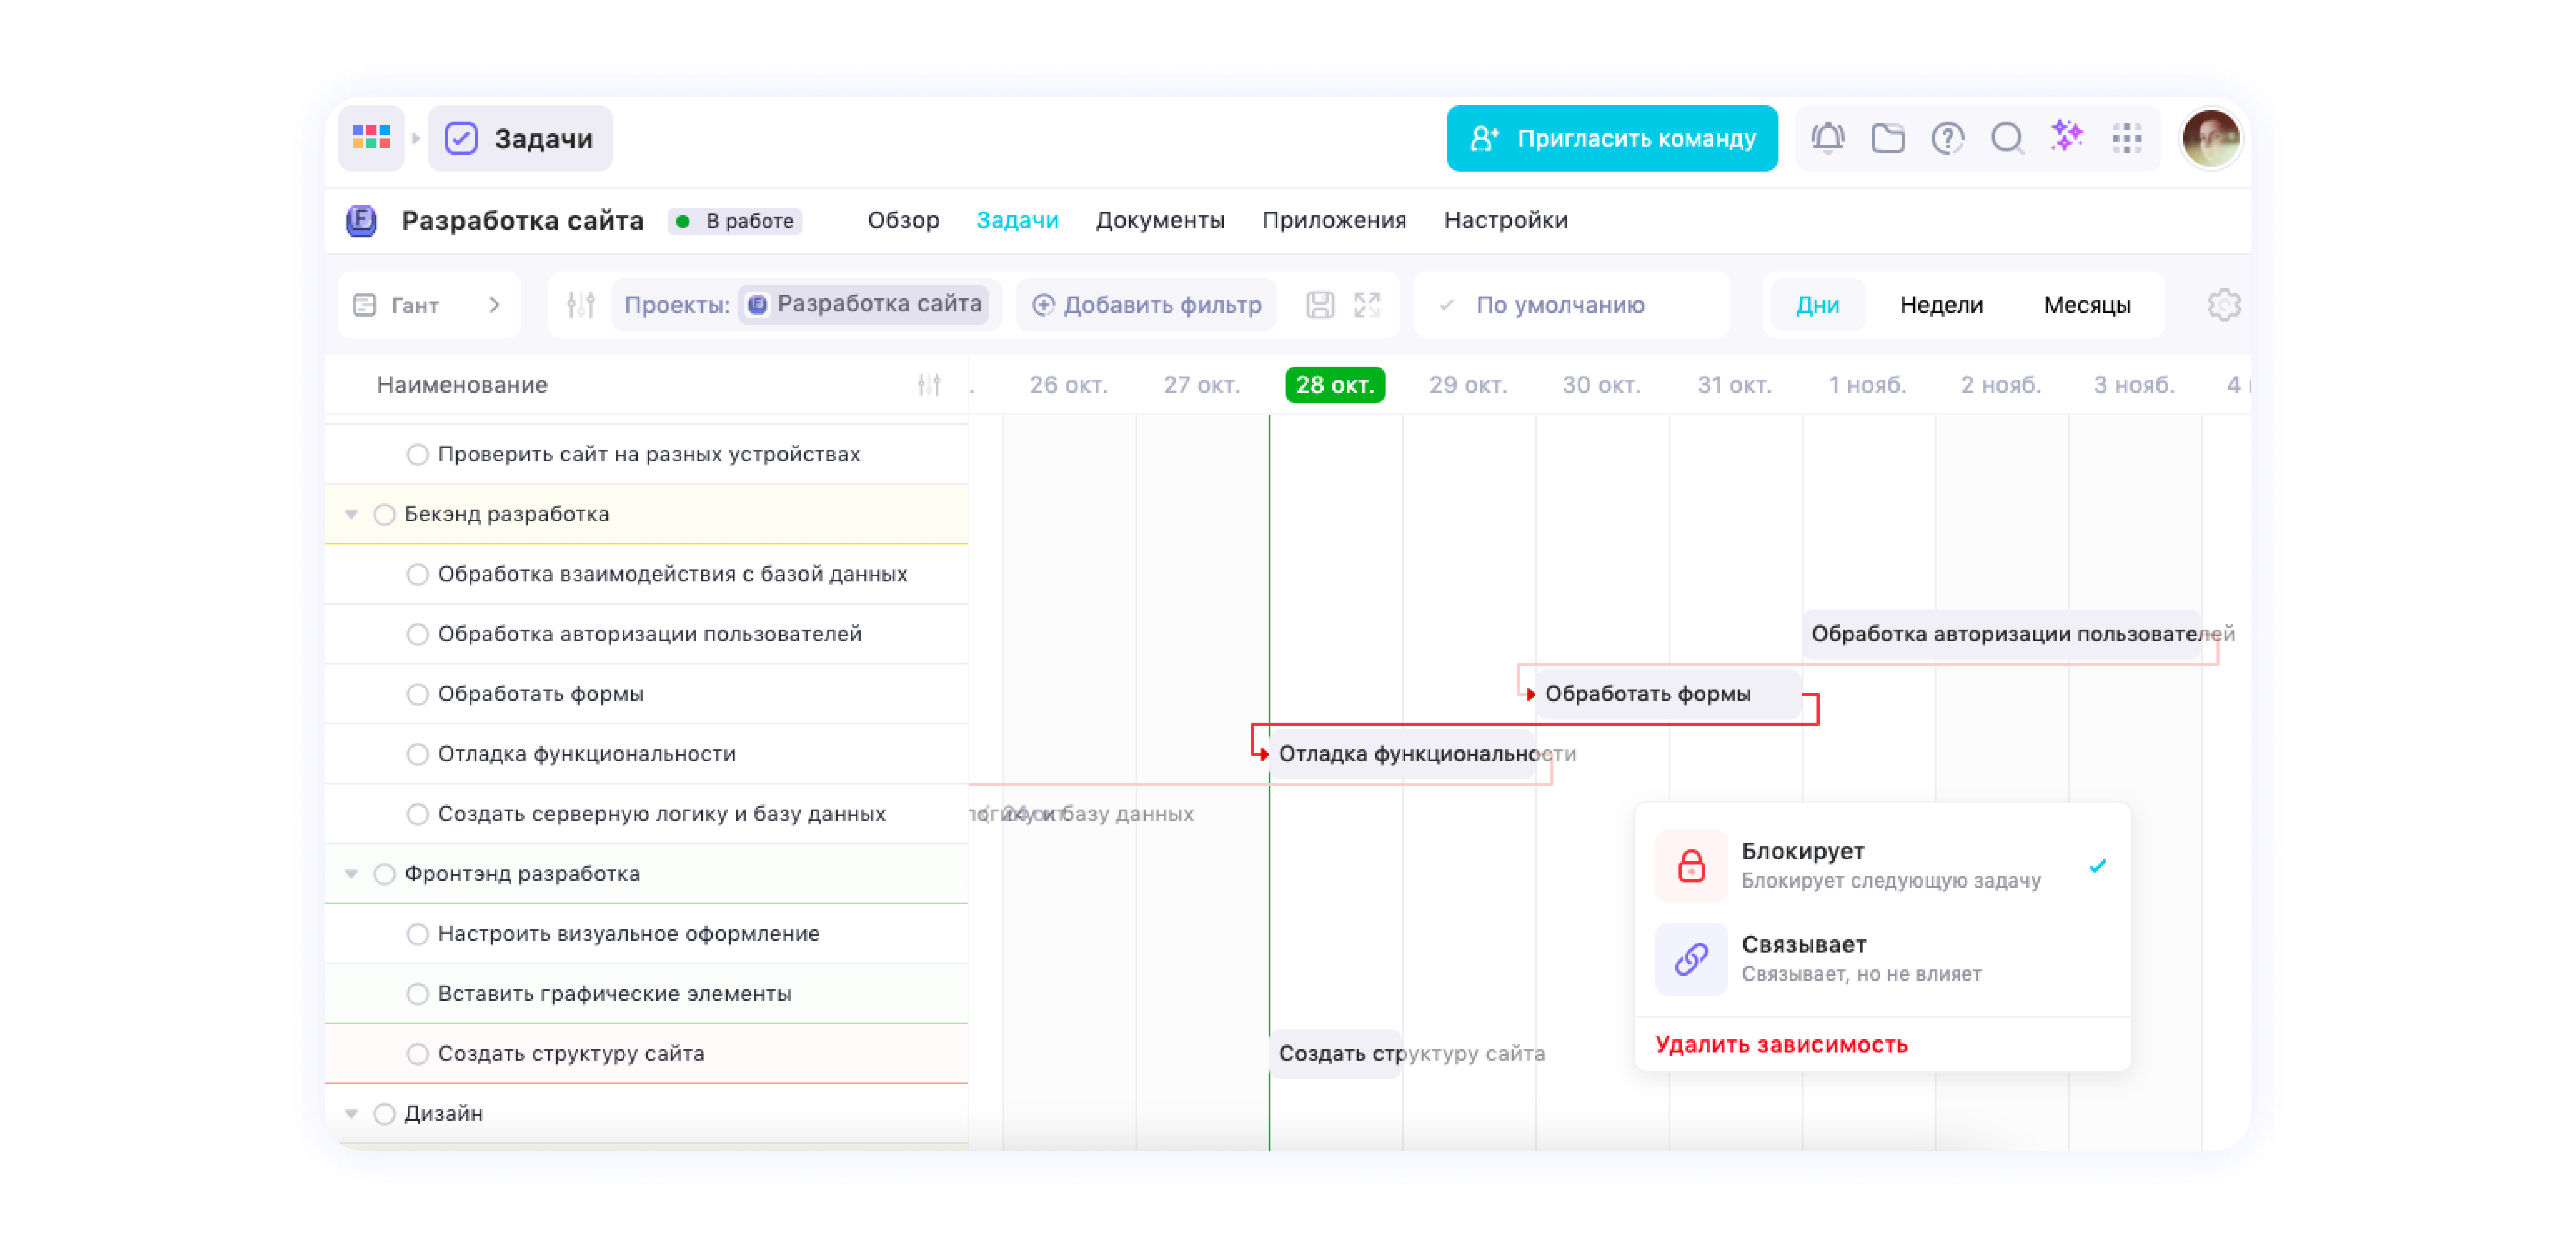Expand the Gant view selector chevron
The height and width of the screenshot is (1249, 2576).
494,305
